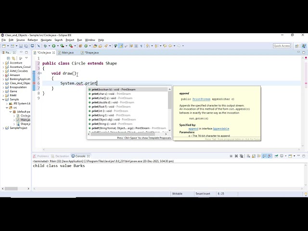Collapse the src folder

(7, 108)
